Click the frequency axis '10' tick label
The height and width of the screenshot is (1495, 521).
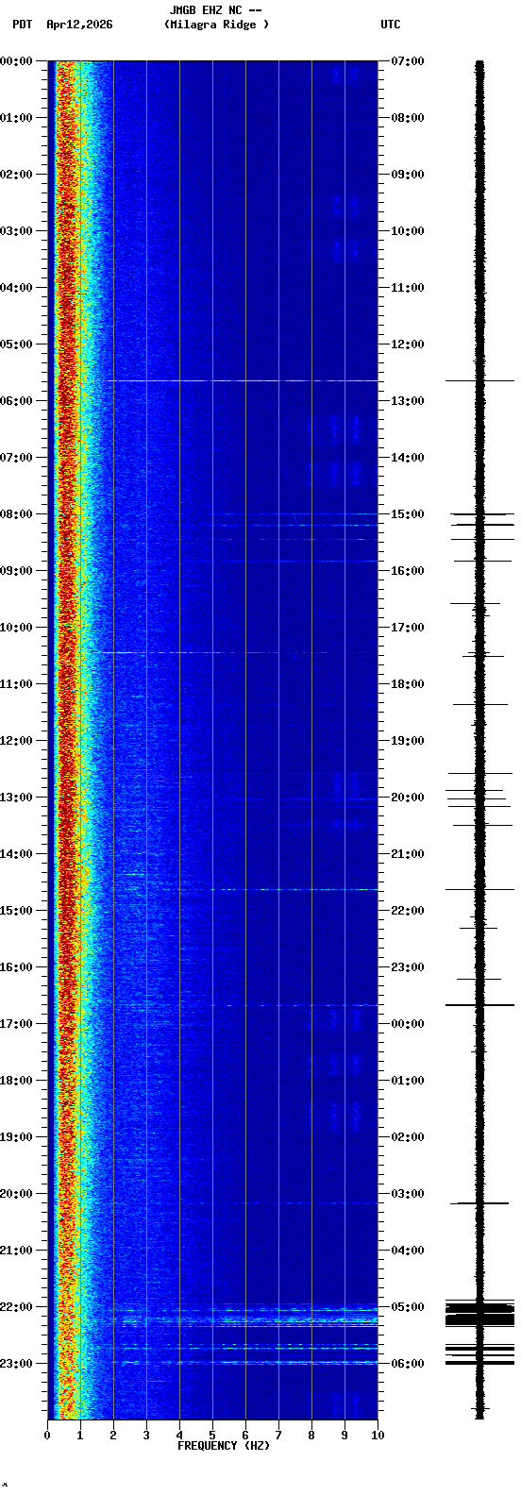(378, 1436)
